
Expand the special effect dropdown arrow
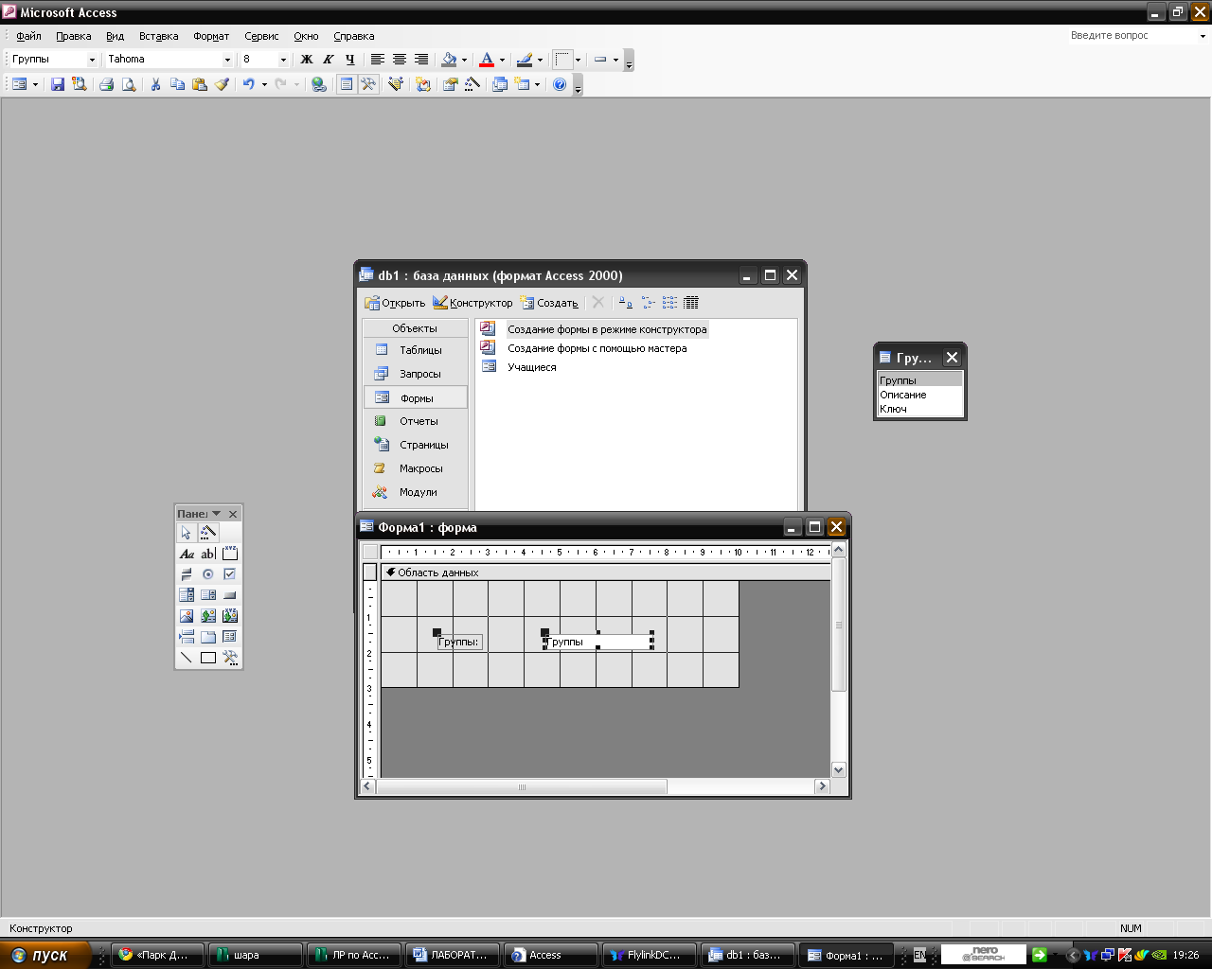tap(578, 60)
